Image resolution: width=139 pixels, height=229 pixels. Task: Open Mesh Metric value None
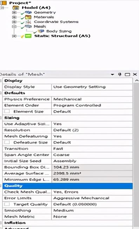(x=92, y=217)
